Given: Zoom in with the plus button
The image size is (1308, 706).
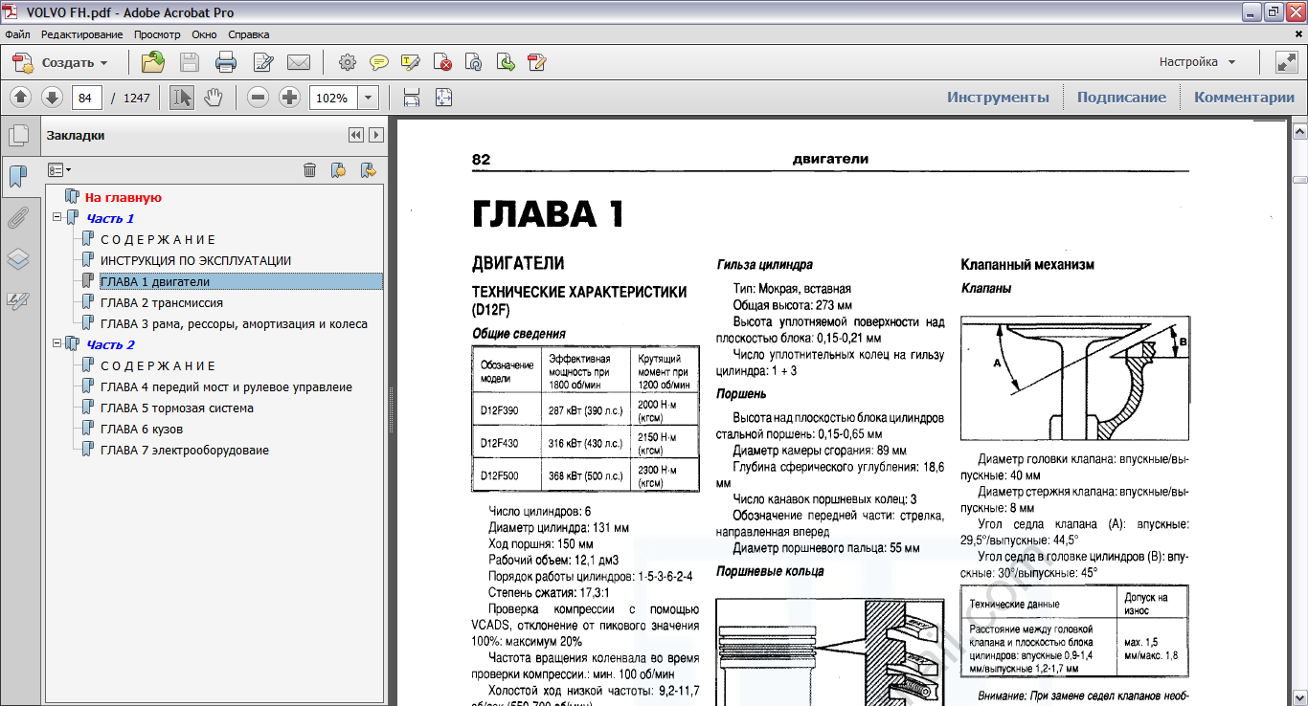Looking at the screenshot, I should point(289,97).
